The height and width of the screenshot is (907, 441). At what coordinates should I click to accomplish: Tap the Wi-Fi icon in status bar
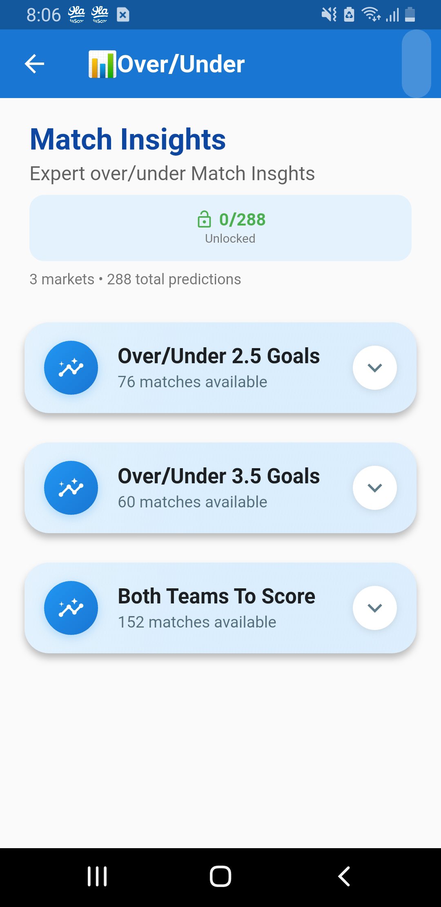371,15
